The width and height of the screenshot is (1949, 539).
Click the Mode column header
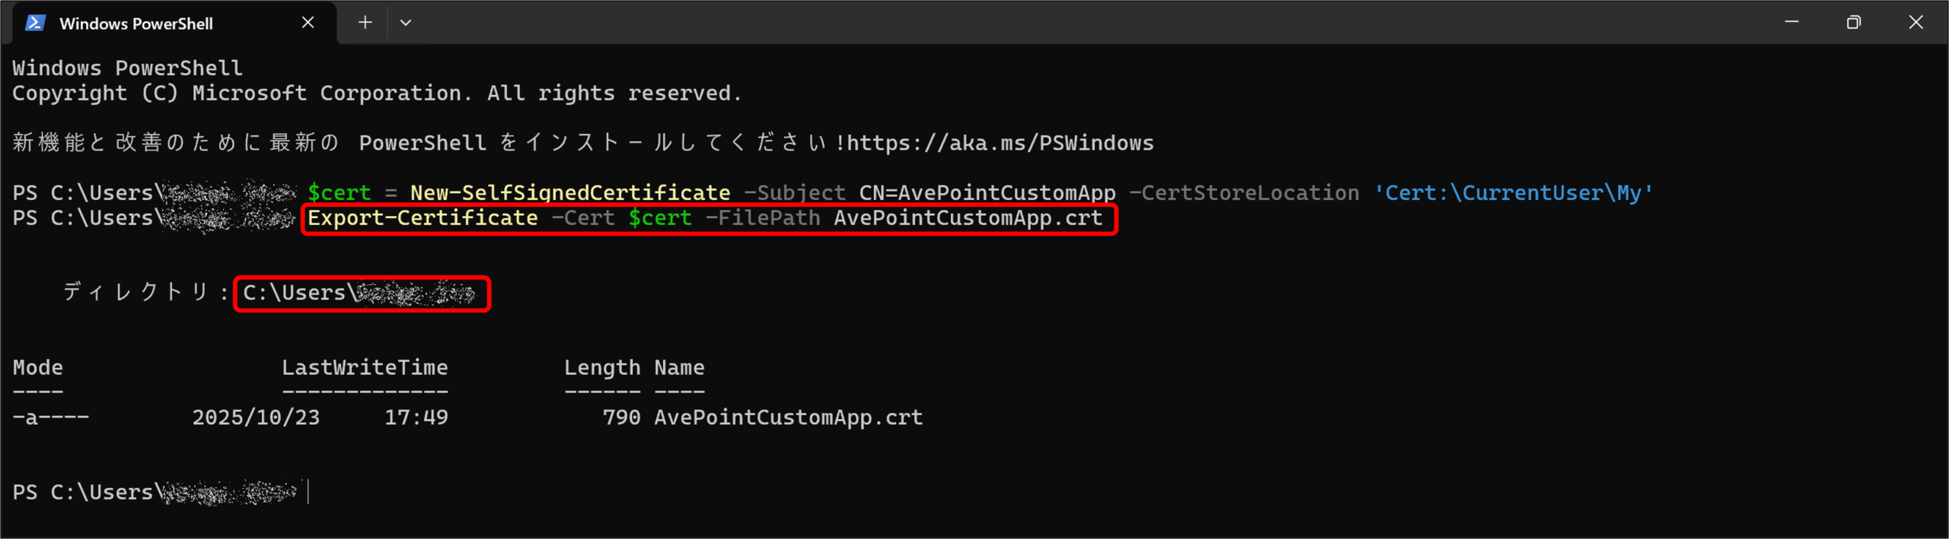(37, 368)
